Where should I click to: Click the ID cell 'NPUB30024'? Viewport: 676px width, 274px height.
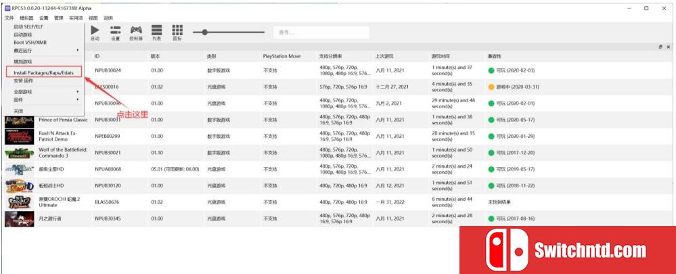click(x=108, y=70)
